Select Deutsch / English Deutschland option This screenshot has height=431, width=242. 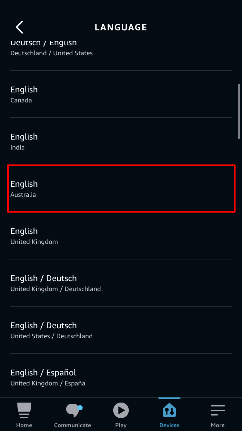pos(121,48)
